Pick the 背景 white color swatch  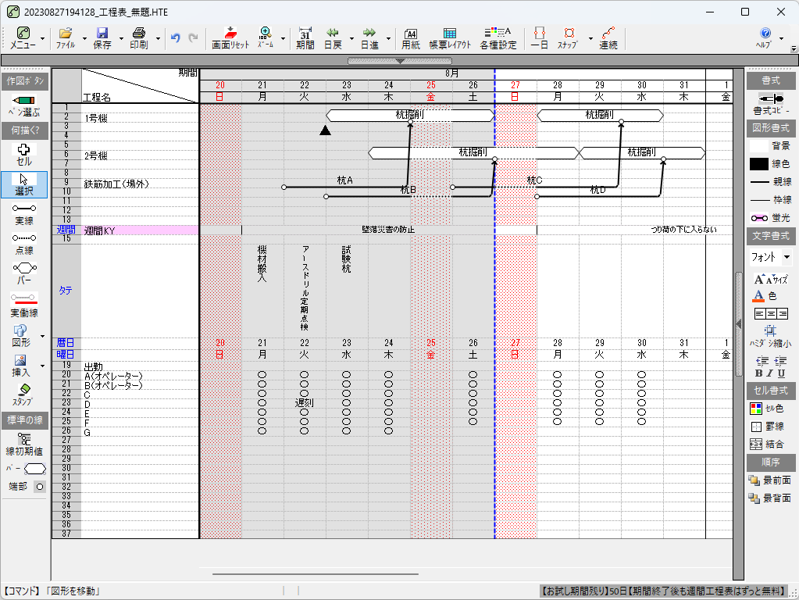[x=758, y=146]
